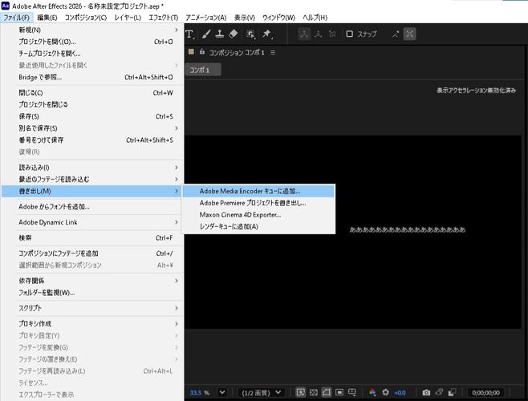
Task: Click the composition panel color label square
Action: pyautogui.click(x=191, y=51)
